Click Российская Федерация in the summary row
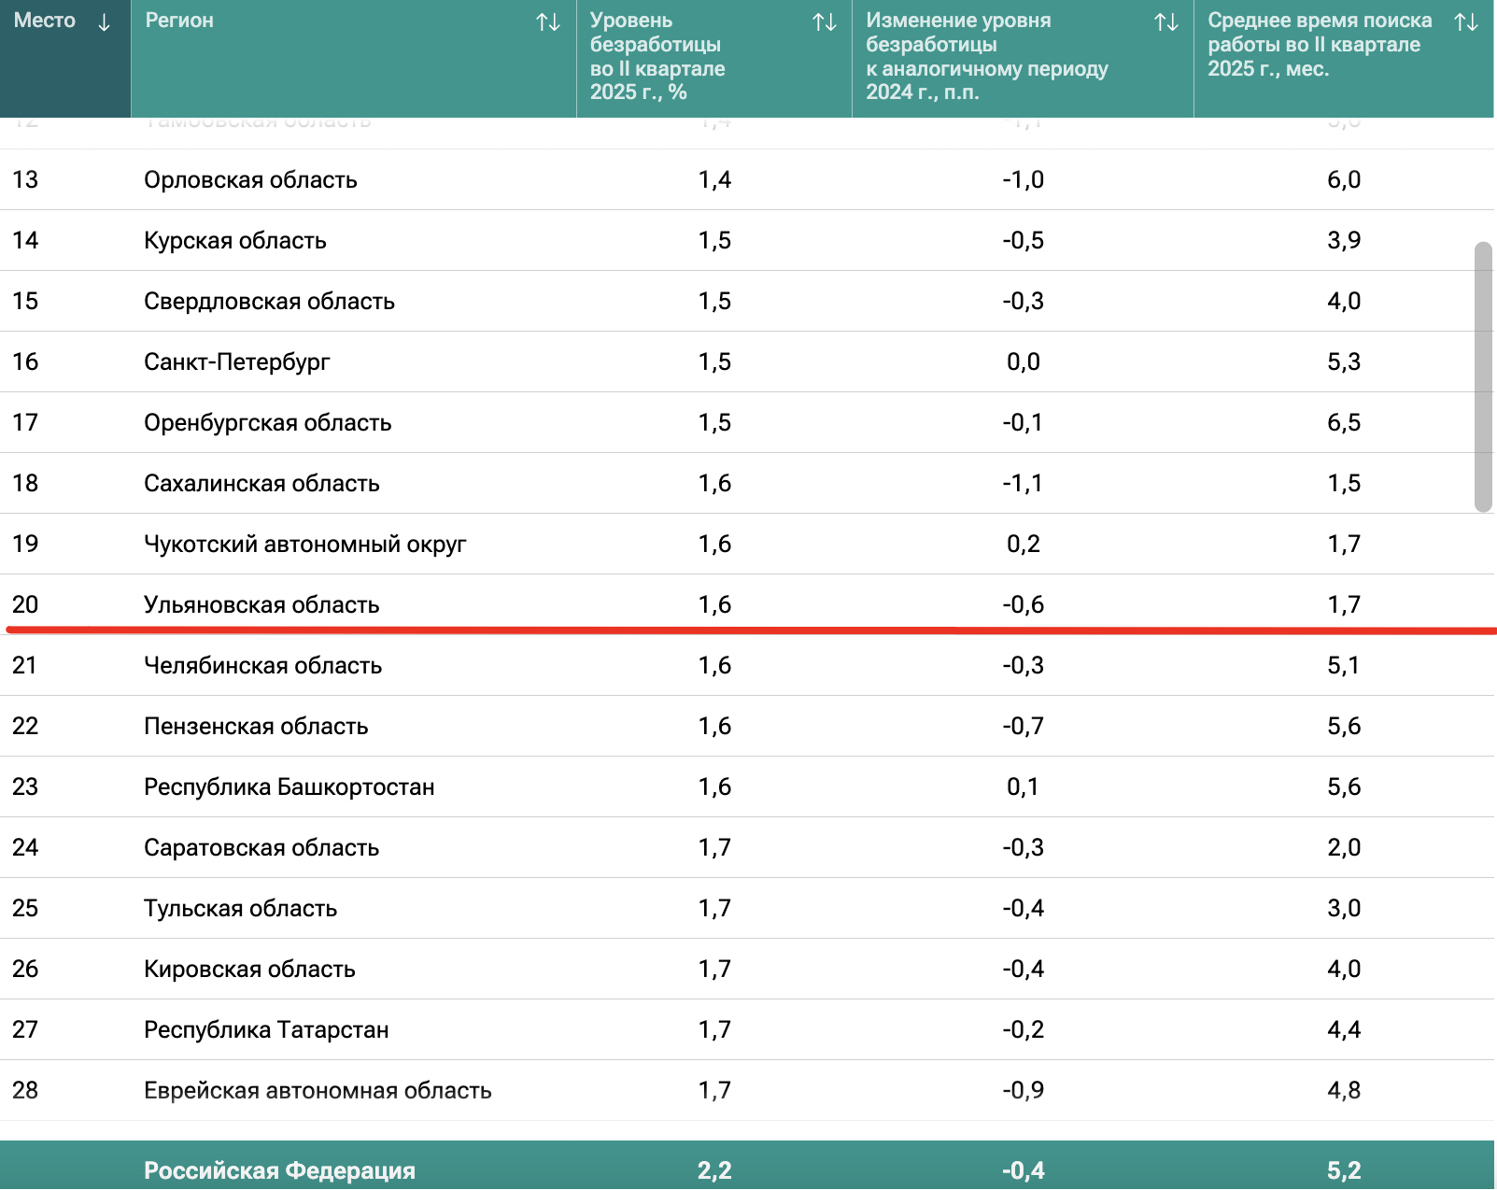The image size is (1497, 1190). tap(279, 1171)
